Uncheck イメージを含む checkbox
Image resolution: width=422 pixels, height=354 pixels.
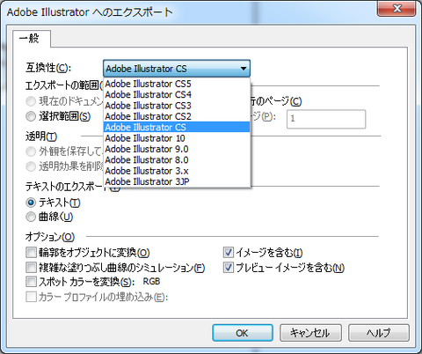tap(229, 253)
